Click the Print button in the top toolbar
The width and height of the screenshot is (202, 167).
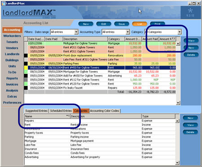tap(157, 24)
